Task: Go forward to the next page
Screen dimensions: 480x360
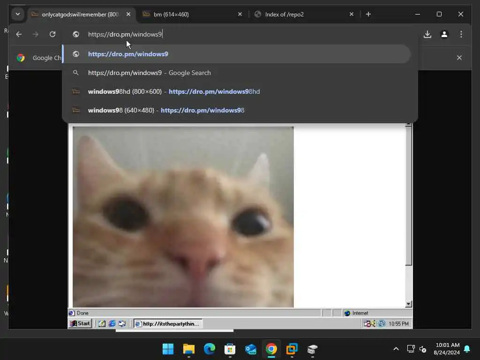Action: [x=36, y=34]
